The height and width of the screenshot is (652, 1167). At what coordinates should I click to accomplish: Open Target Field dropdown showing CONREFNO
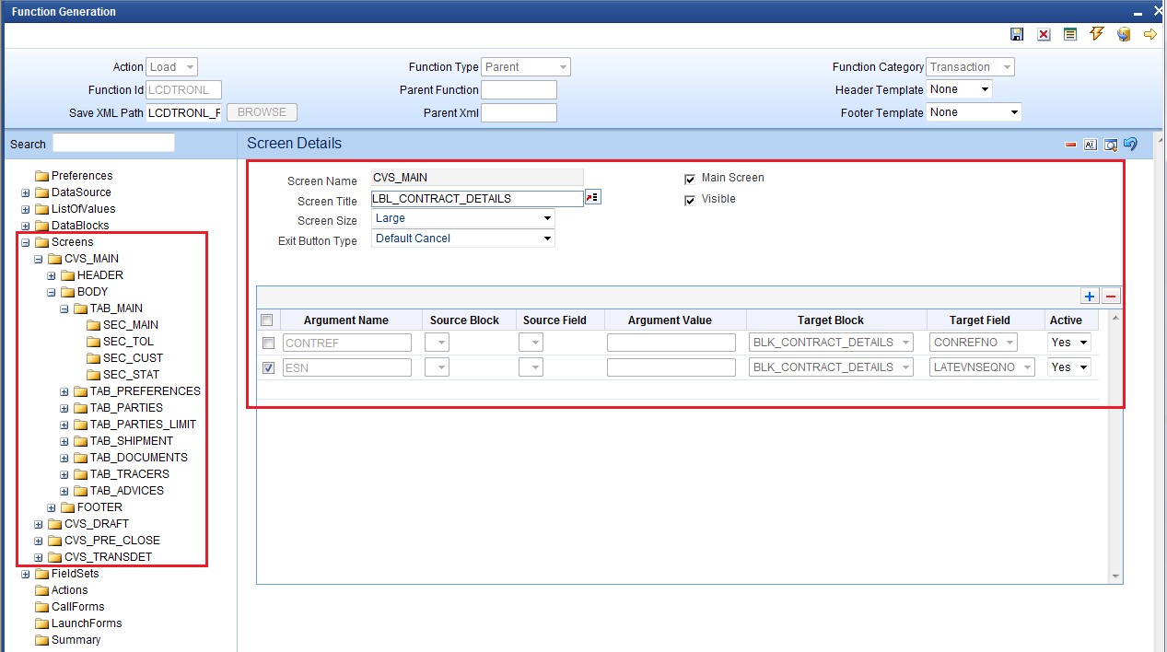click(x=974, y=343)
